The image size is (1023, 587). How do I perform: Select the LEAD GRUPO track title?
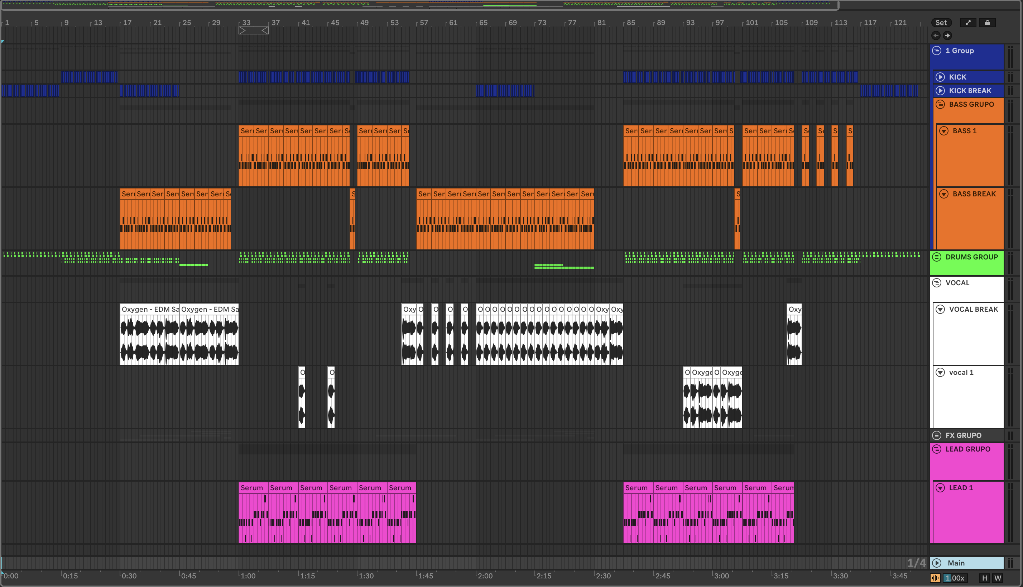tap(968, 449)
